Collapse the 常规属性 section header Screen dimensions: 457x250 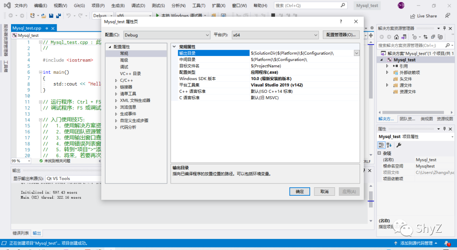point(174,47)
